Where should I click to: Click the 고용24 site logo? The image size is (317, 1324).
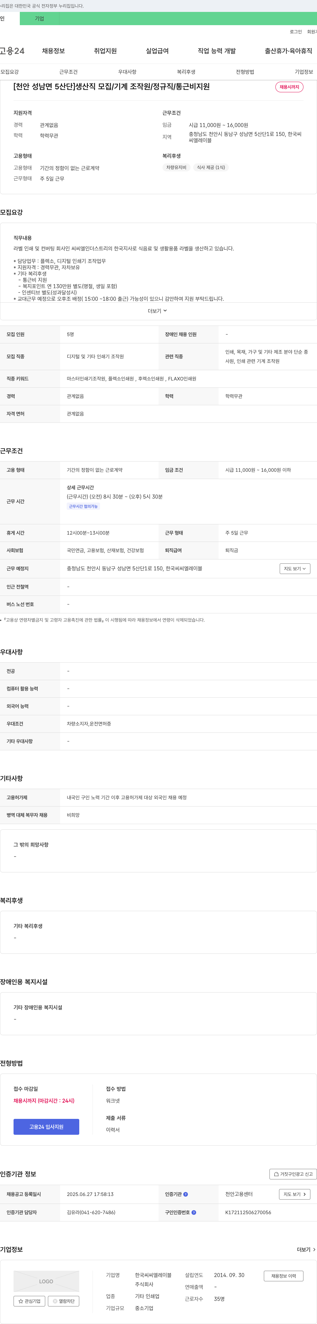pos(12,51)
